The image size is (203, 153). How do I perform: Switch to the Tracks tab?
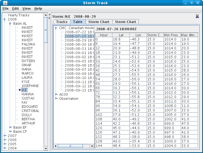coord(62,22)
